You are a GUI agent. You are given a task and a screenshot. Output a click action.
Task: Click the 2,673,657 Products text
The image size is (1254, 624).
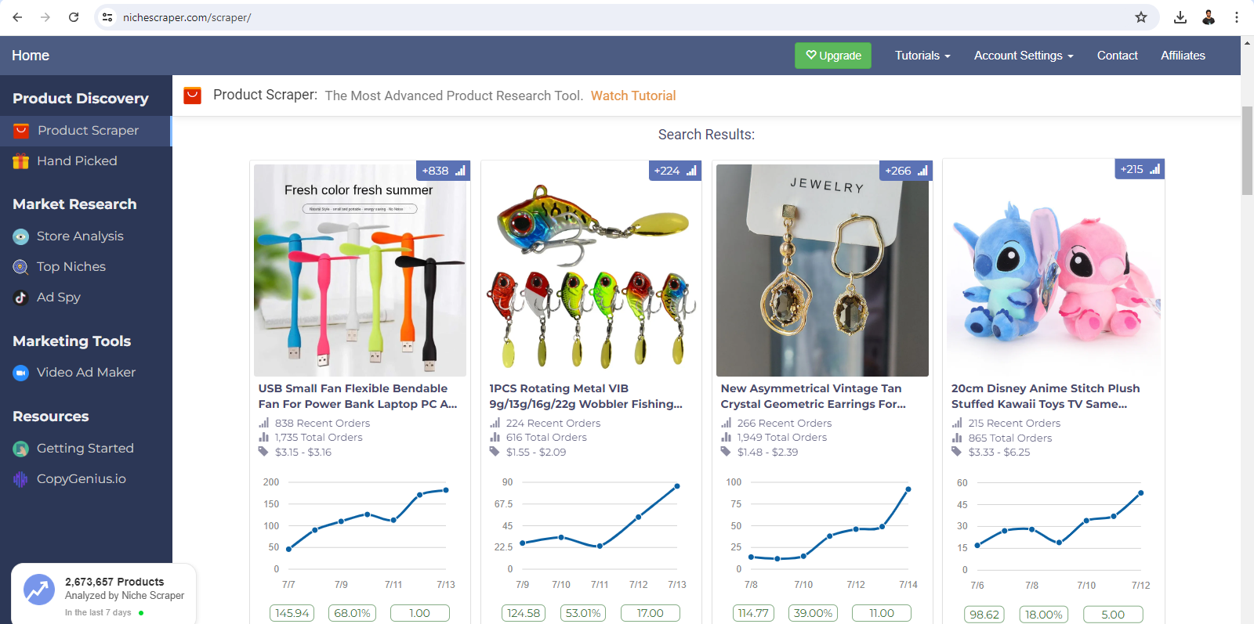114,582
